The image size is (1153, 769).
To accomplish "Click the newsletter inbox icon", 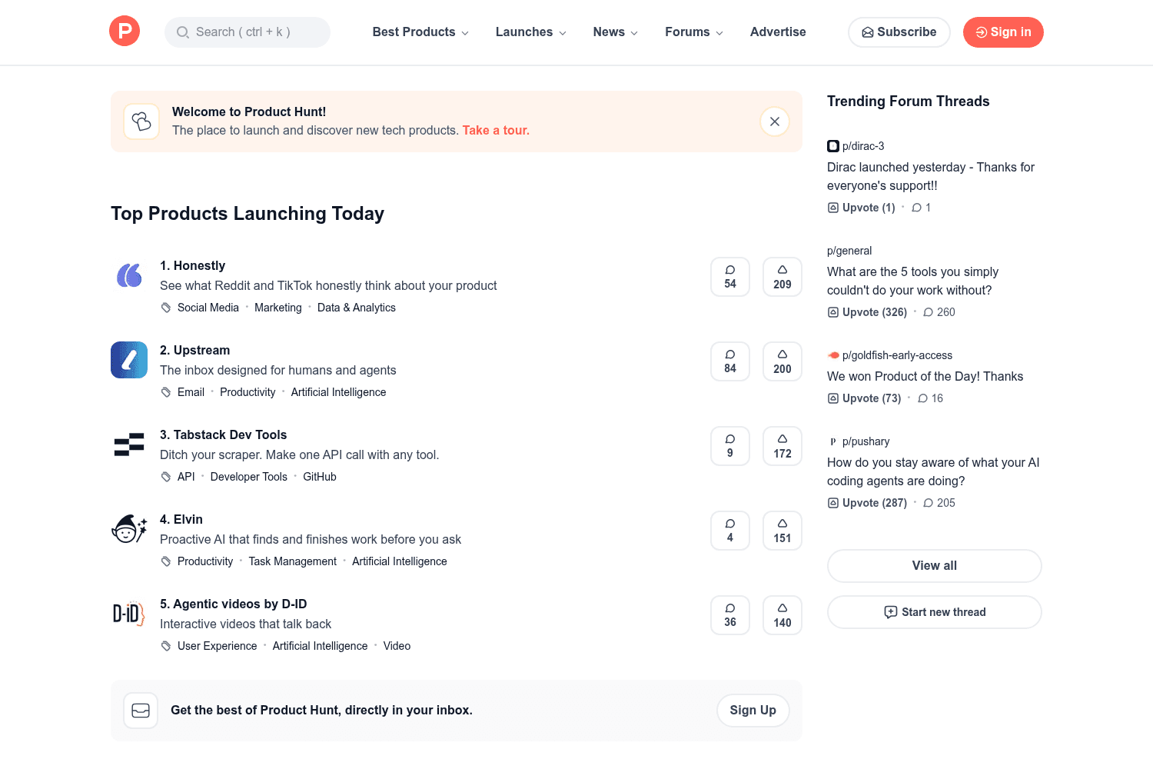I will (x=141, y=711).
